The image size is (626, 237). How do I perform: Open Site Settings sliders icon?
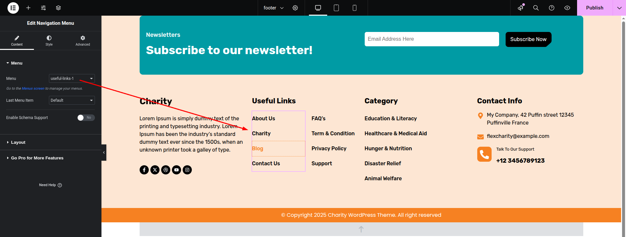43,8
